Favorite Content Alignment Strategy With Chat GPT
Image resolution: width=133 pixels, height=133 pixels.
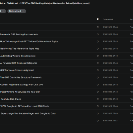[x=98, y=85]
